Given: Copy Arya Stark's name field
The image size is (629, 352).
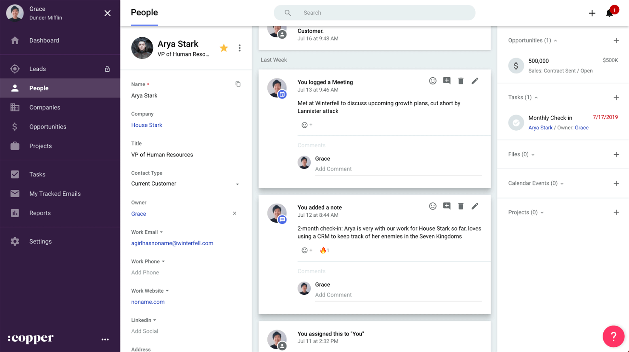Looking at the screenshot, I should tap(238, 84).
